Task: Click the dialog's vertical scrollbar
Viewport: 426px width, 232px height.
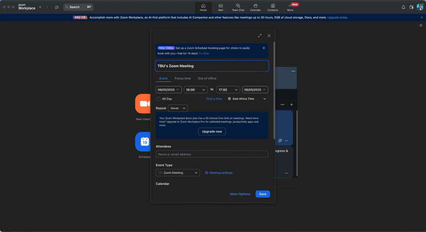Action: click(x=274, y=90)
